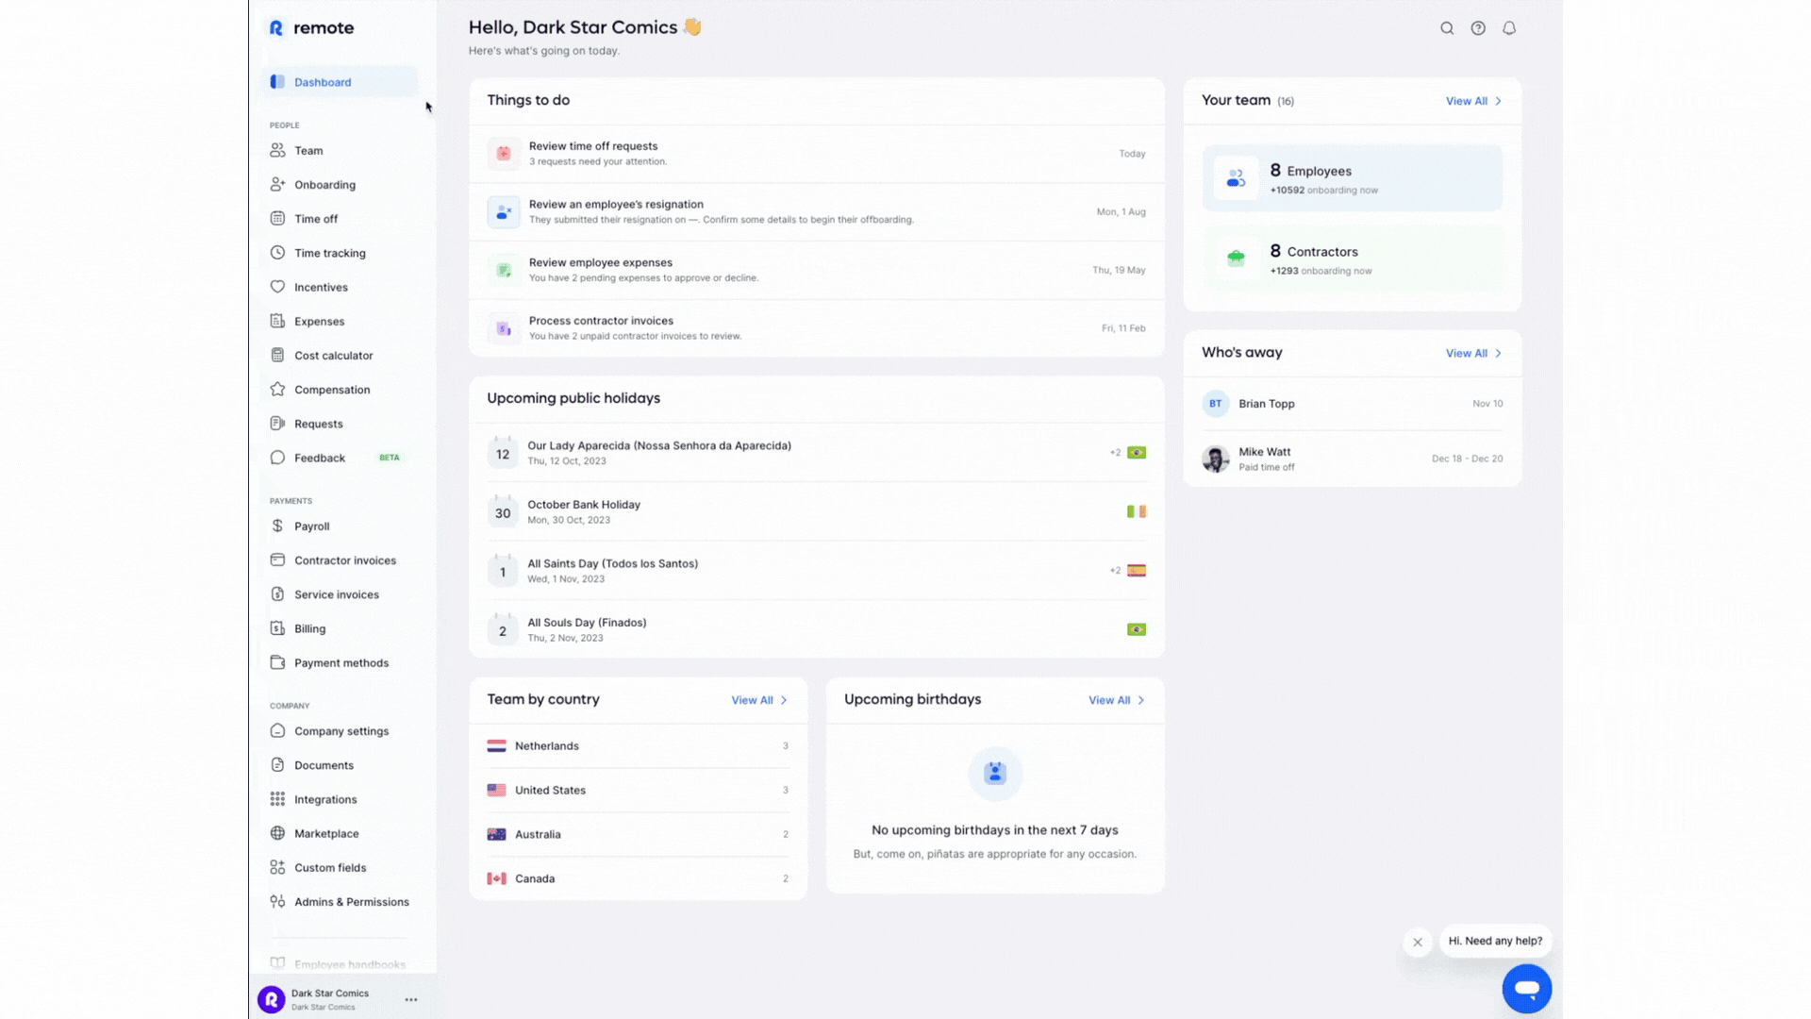Go to Dashboard in the sidebar

(340, 82)
